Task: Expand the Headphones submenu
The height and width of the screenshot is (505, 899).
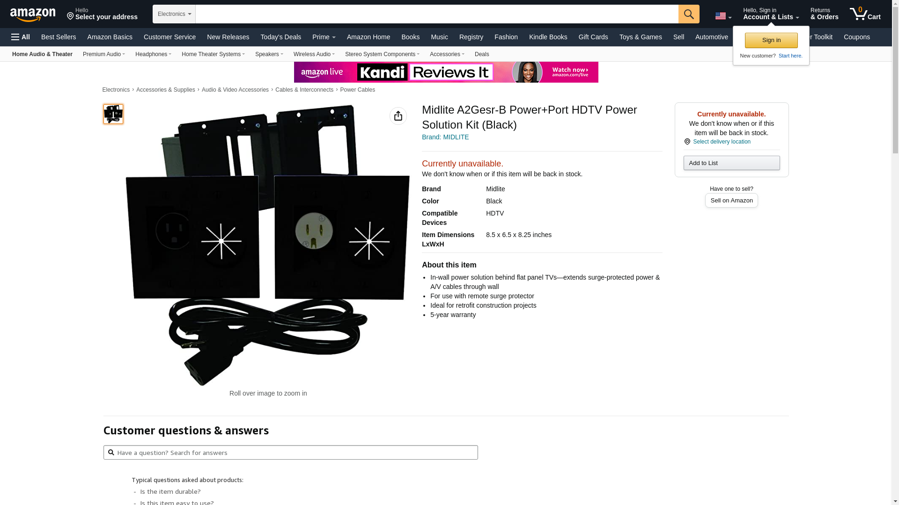Action: 153,54
